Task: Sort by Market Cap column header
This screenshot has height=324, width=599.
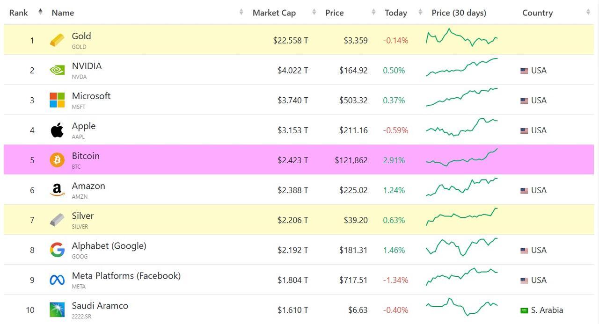Action: click(274, 13)
